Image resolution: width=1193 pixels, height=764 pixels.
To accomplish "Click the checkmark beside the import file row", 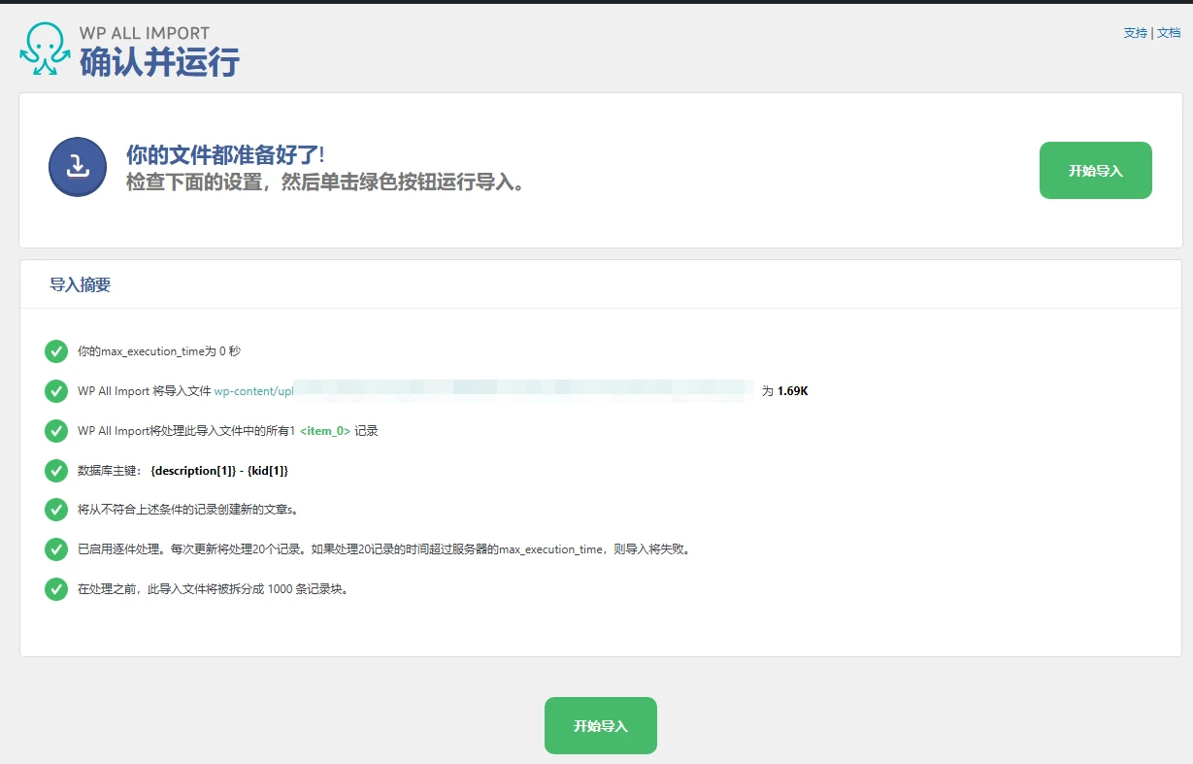I will click(x=55, y=391).
